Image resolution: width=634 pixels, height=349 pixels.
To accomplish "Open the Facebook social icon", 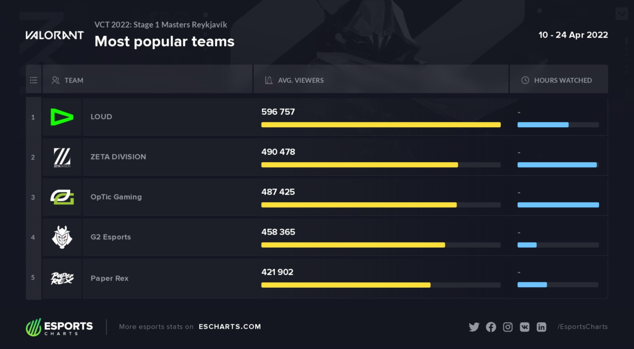I will [491, 327].
